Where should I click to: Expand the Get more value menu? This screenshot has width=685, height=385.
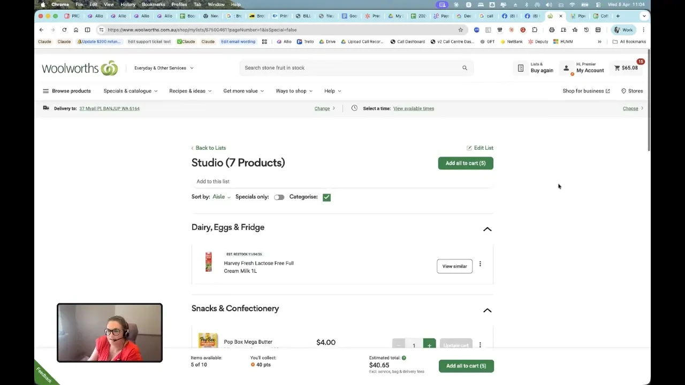pos(243,91)
